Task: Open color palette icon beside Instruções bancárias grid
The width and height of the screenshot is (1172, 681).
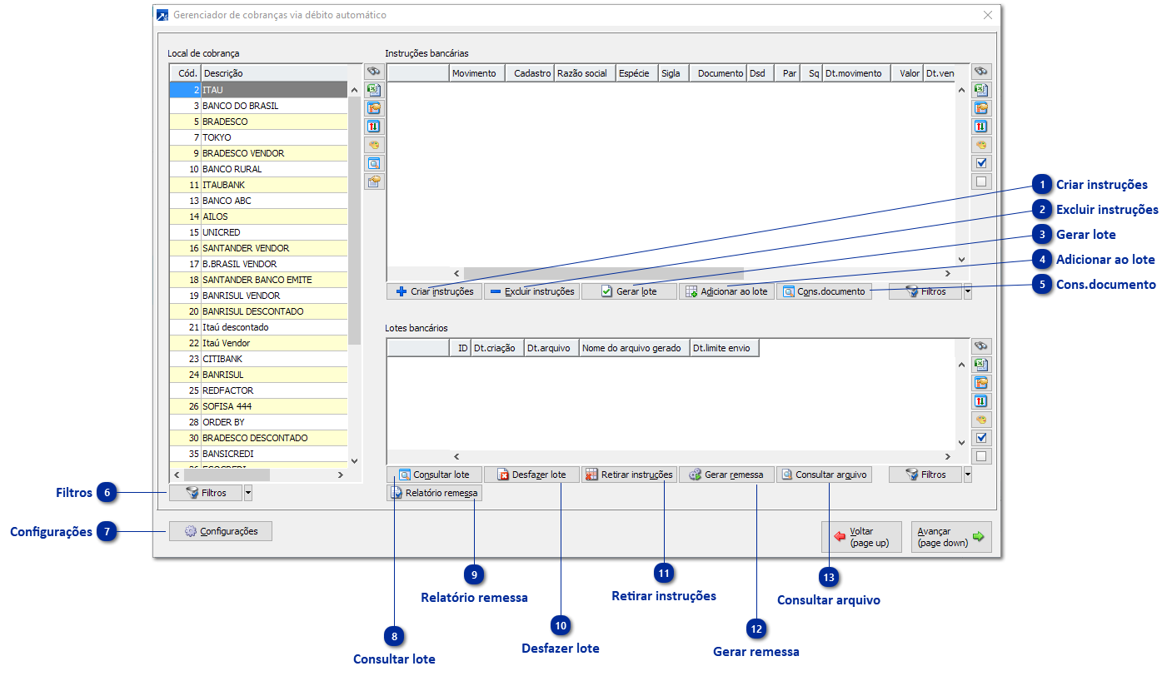Action: [981, 145]
